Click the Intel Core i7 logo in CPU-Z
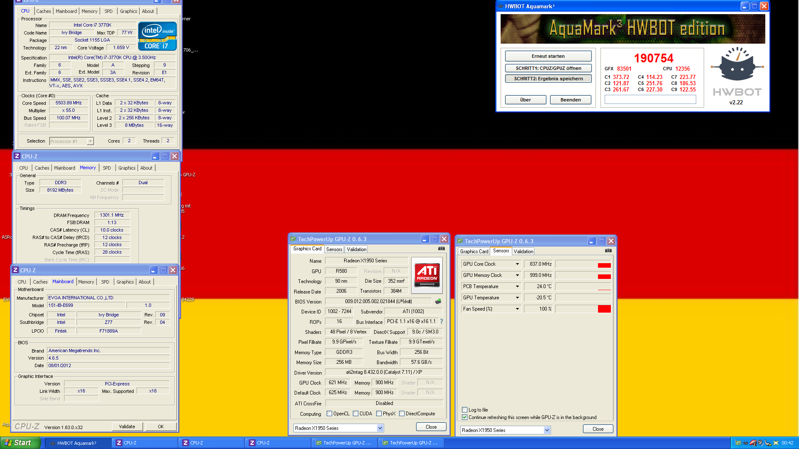This screenshot has height=449, width=799. [157, 36]
